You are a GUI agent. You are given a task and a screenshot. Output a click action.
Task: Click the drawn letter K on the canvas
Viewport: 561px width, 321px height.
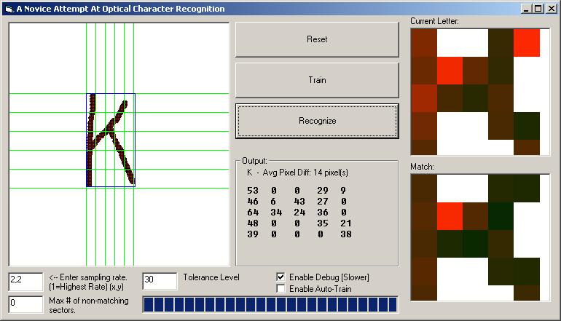(111, 140)
